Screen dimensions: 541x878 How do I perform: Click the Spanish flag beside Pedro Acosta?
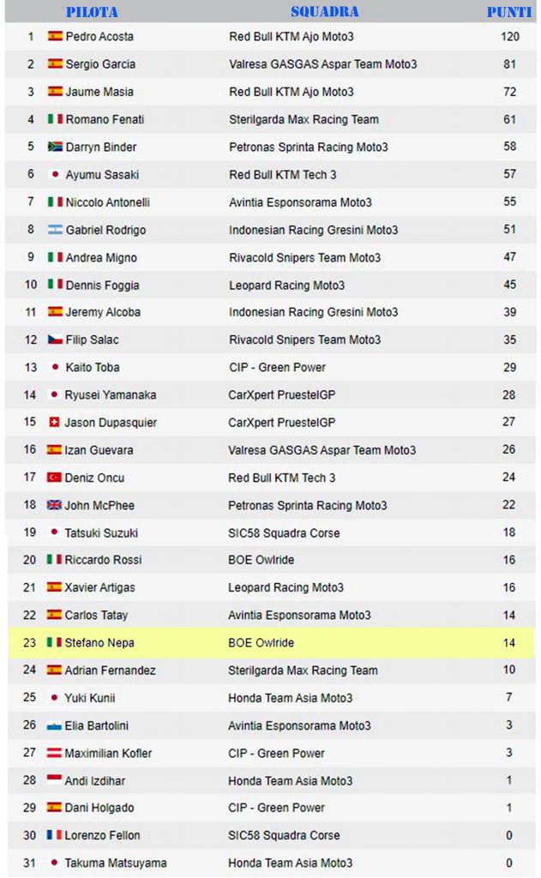[x=55, y=36]
